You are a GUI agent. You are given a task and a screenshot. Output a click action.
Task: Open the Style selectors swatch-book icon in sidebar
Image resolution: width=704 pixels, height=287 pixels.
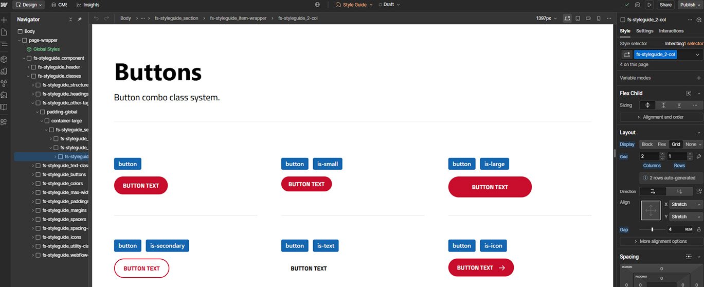pyautogui.click(x=4, y=71)
